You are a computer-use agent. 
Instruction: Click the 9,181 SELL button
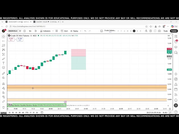(x=11, y=39)
